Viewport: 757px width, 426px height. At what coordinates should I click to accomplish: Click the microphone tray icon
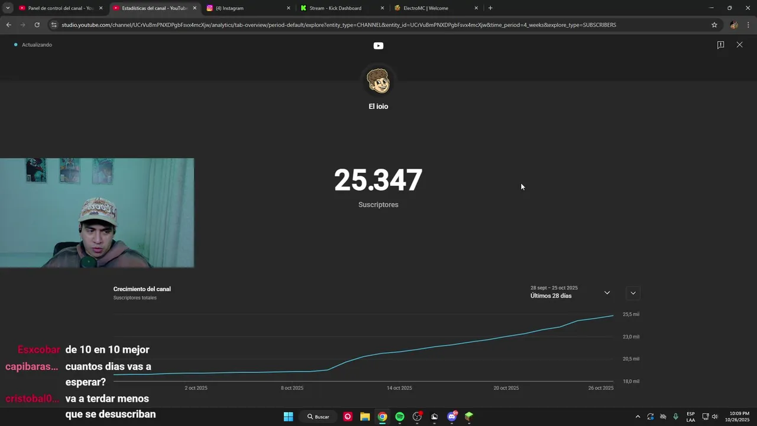coord(675,417)
